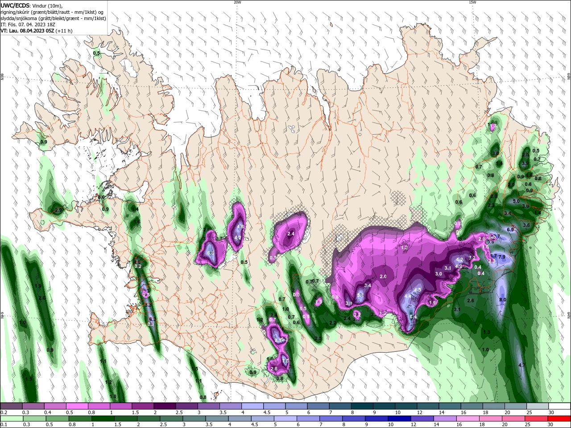Pick the white 30 snow scale swatch

point(559,406)
